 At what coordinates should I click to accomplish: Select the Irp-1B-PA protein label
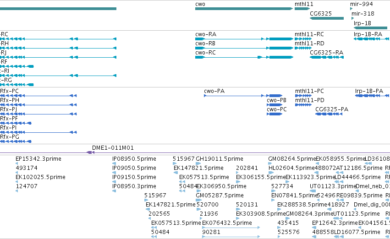tap(369, 91)
